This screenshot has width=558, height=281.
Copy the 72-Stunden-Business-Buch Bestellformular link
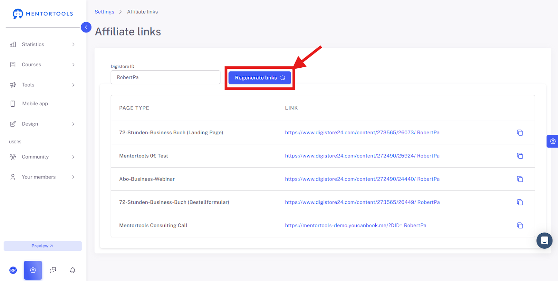[x=520, y=202]
